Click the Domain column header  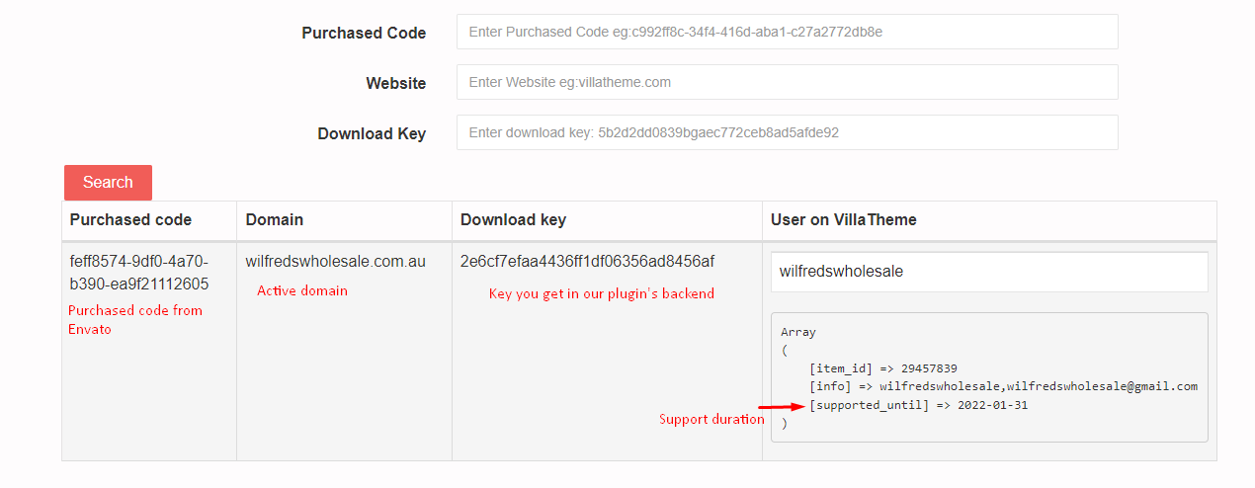(275, 219)
